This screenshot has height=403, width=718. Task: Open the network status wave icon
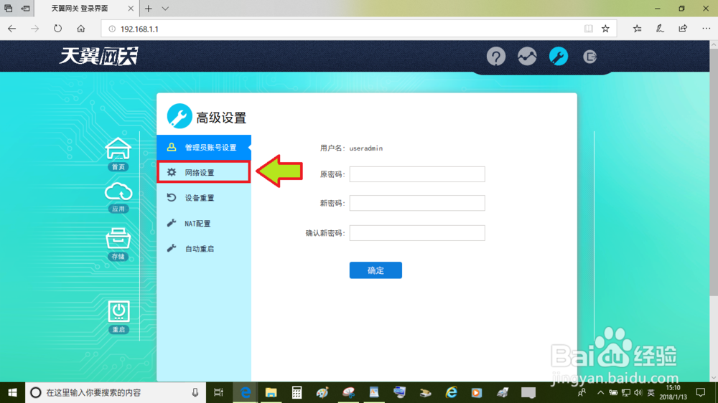coord(527,57)
